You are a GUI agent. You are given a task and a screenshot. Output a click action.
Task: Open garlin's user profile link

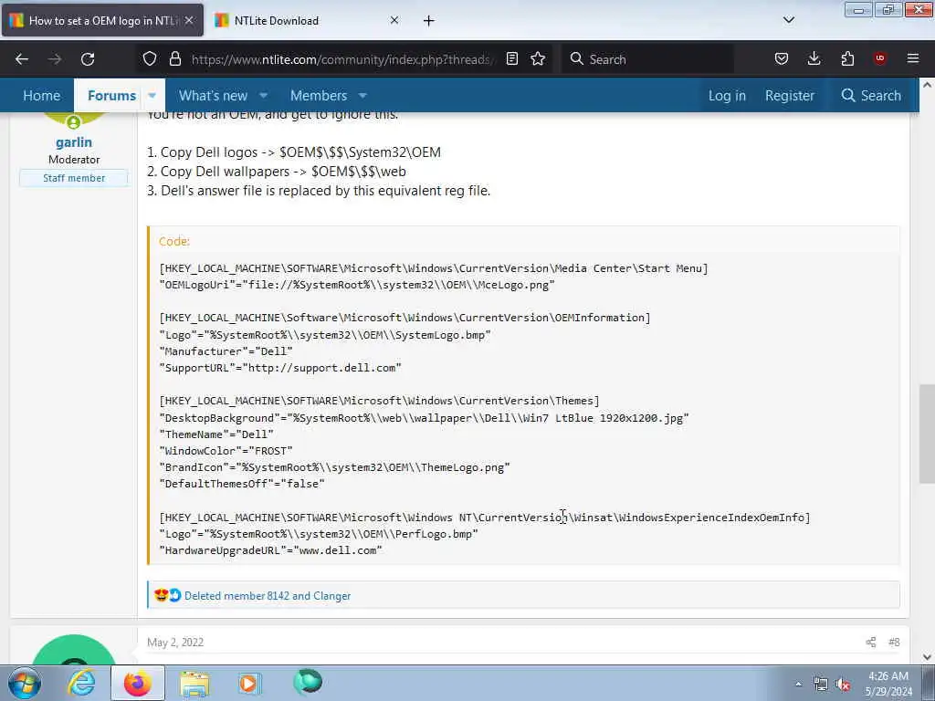pos(74,142)
